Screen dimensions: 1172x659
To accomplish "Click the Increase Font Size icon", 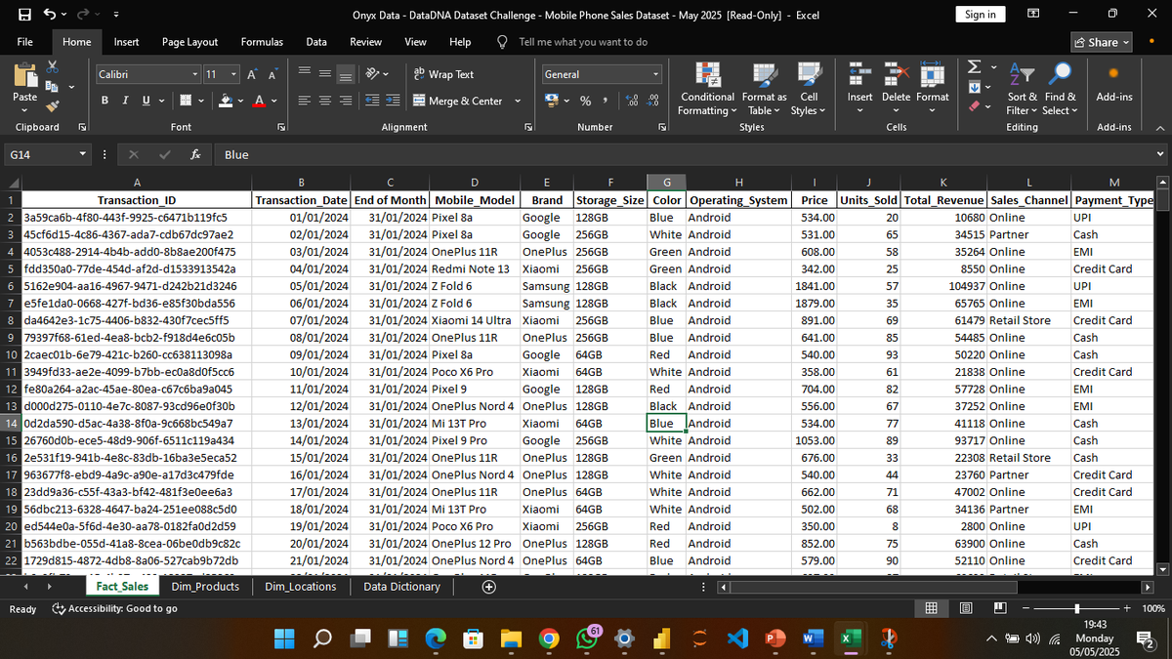I will tap(254, 74).
